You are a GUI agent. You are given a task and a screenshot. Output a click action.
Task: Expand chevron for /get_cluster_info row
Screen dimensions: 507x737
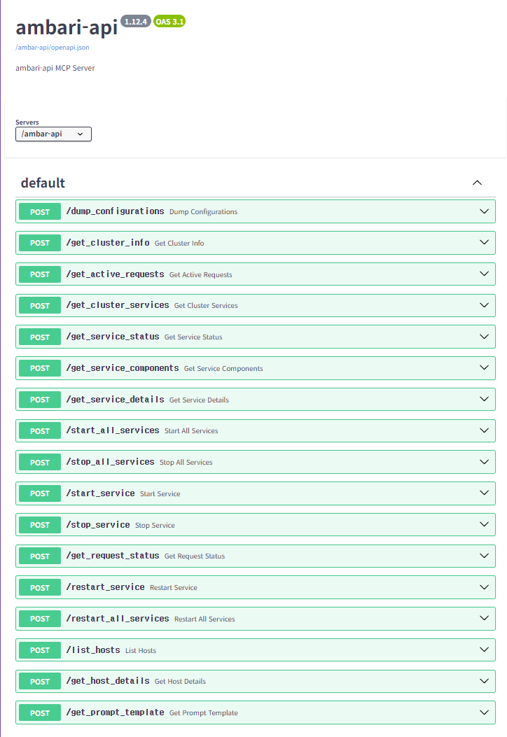tap(484, 243)
